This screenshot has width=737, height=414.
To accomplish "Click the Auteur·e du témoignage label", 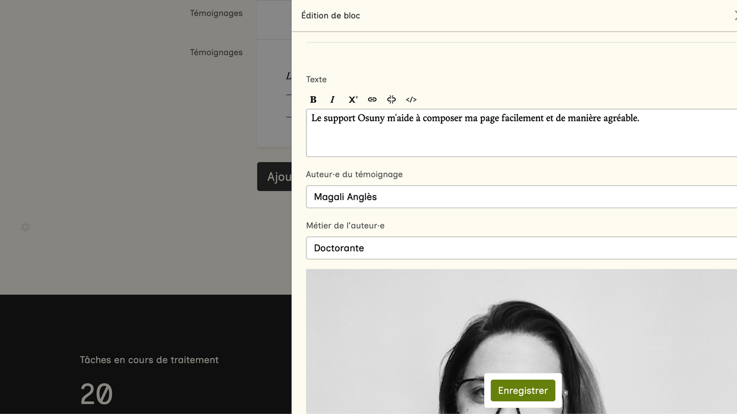I will 354,174.
